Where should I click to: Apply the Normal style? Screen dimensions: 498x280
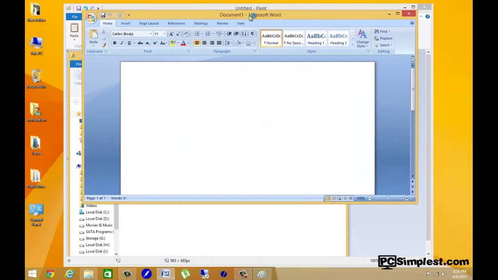271,38
